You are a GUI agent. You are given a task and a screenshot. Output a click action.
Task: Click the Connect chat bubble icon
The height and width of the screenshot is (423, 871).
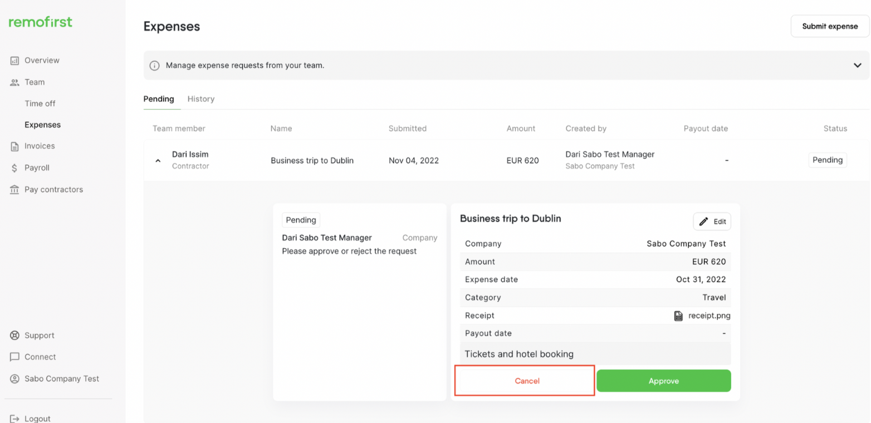pyautogui.click(x=15, y=357)
